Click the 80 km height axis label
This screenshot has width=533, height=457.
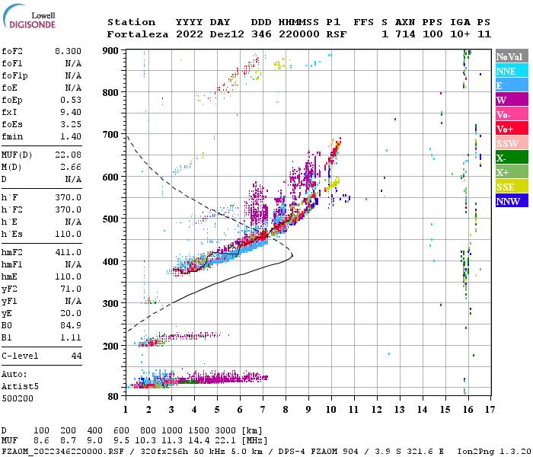coord(113,397)
